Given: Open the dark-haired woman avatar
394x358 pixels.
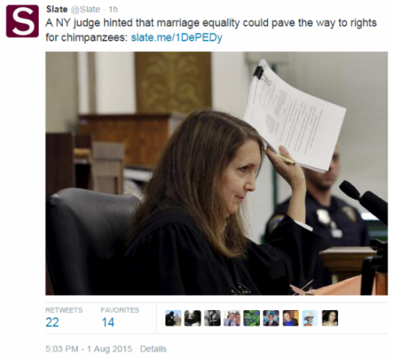Looking at the screenshot, I should 330,318.
